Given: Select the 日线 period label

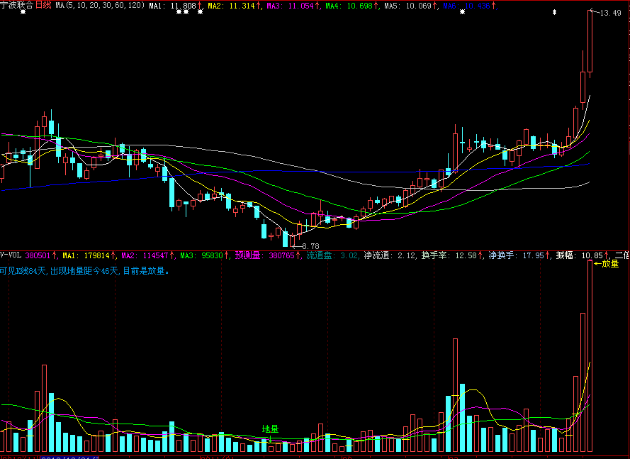Looking at the screenshot, I should pyautogui.click(x=43, y=5).
